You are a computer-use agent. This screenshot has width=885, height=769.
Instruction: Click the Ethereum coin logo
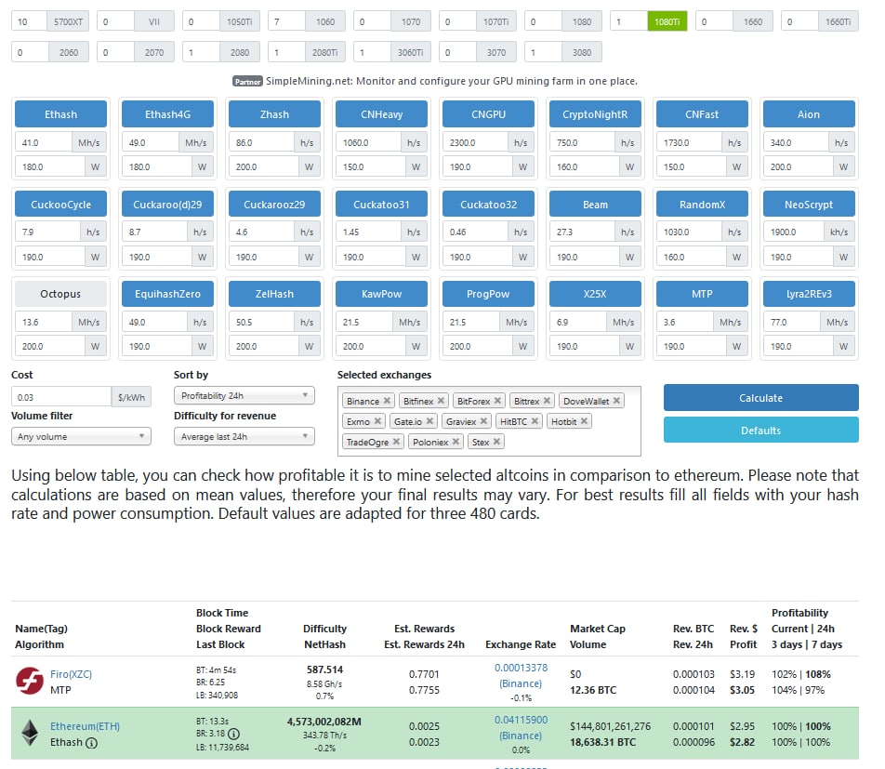point(30,733)
